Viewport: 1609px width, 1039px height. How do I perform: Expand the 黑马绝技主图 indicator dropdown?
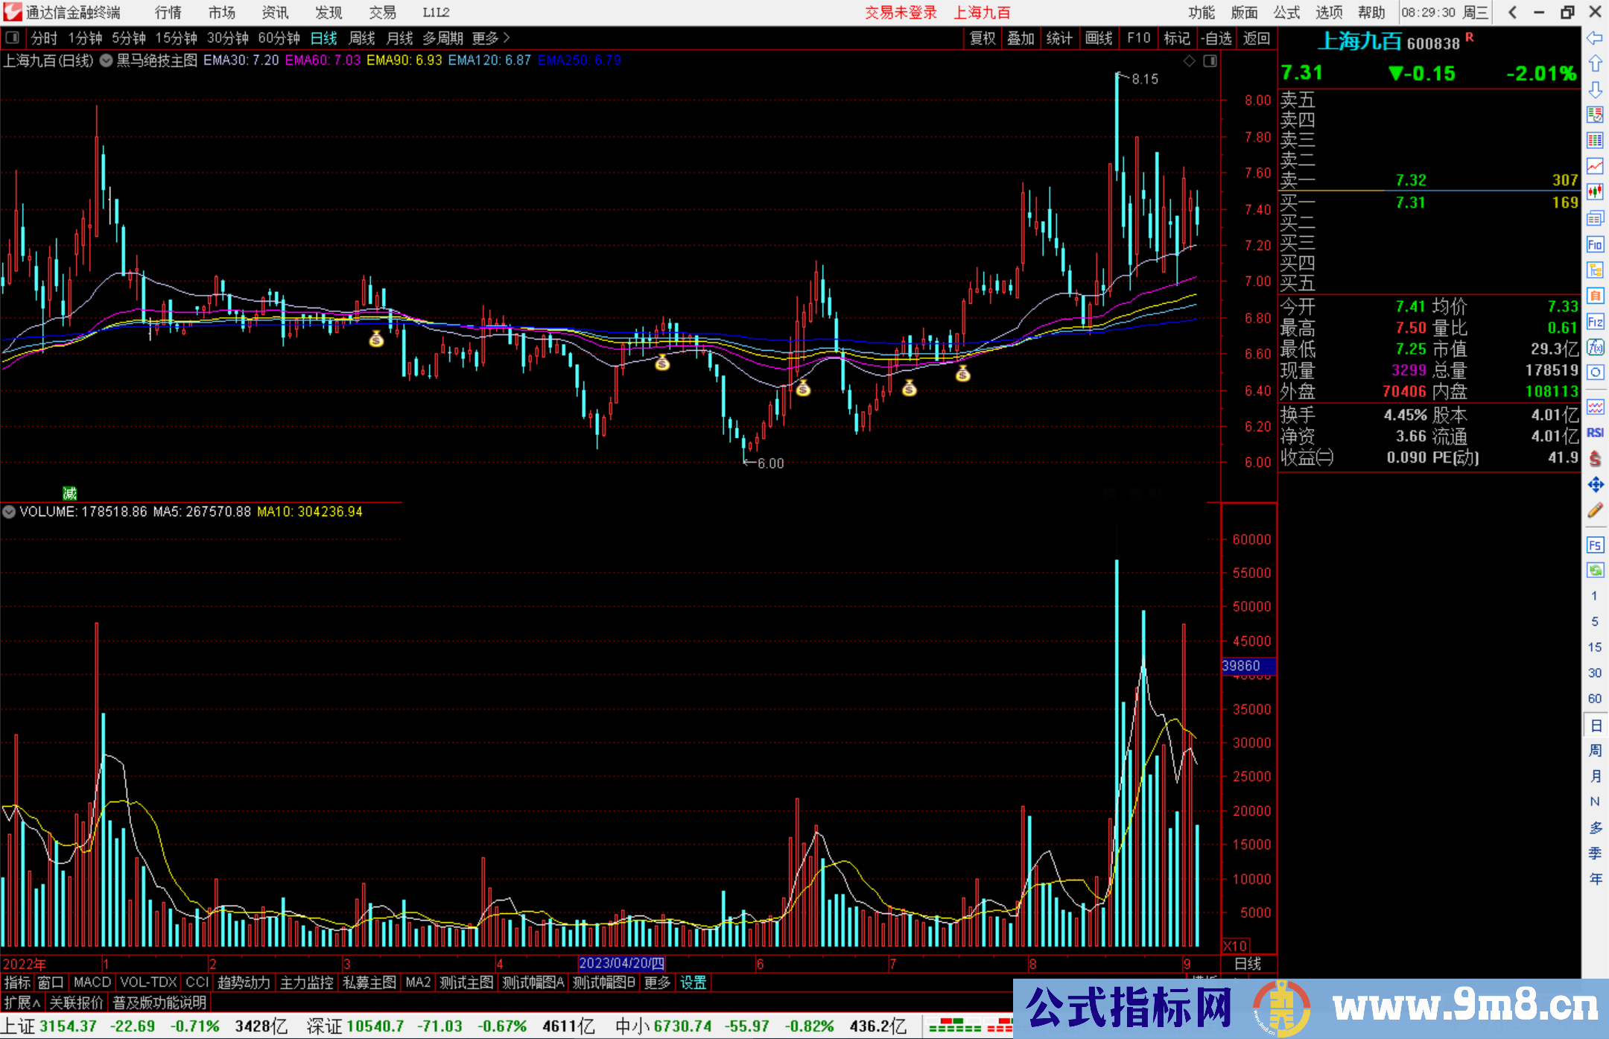(x=107, y=61)
